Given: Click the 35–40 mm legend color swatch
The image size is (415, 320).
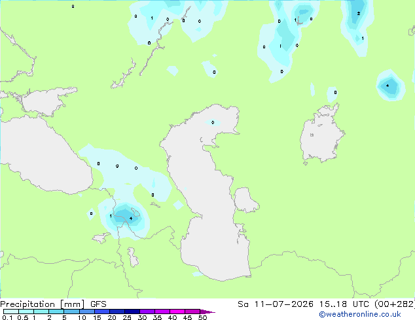Looking at the screenshot, I should tap(162, 312).
